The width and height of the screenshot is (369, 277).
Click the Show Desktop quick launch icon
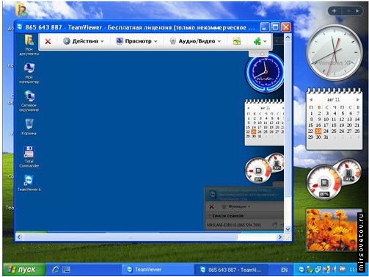click(66, 270)
